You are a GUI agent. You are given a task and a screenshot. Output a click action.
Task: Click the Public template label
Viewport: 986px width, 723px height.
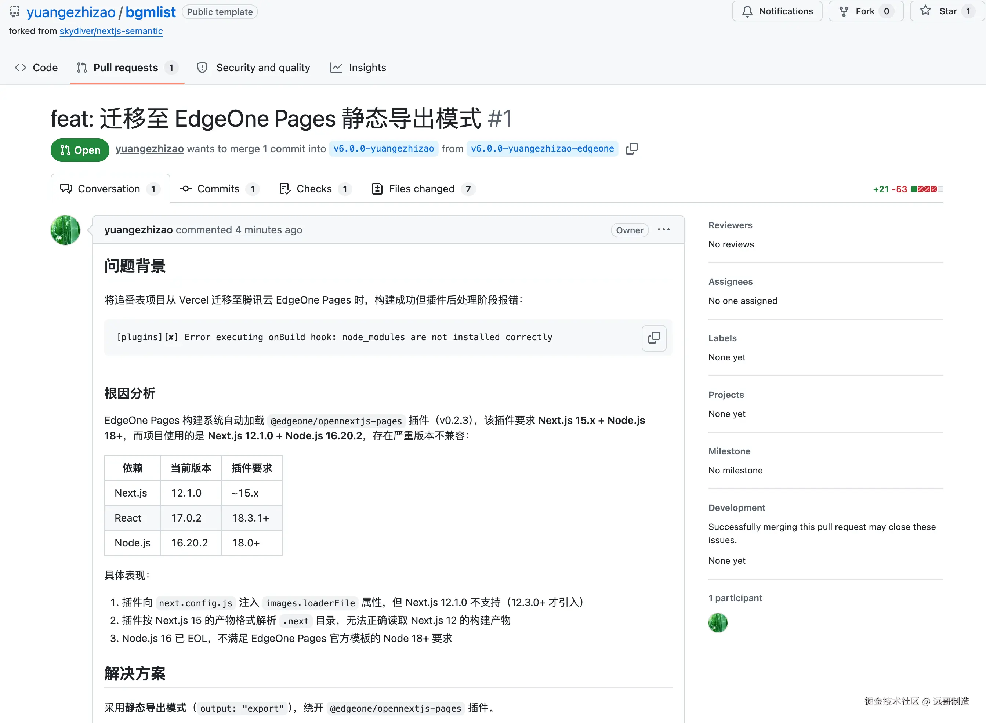220,12
